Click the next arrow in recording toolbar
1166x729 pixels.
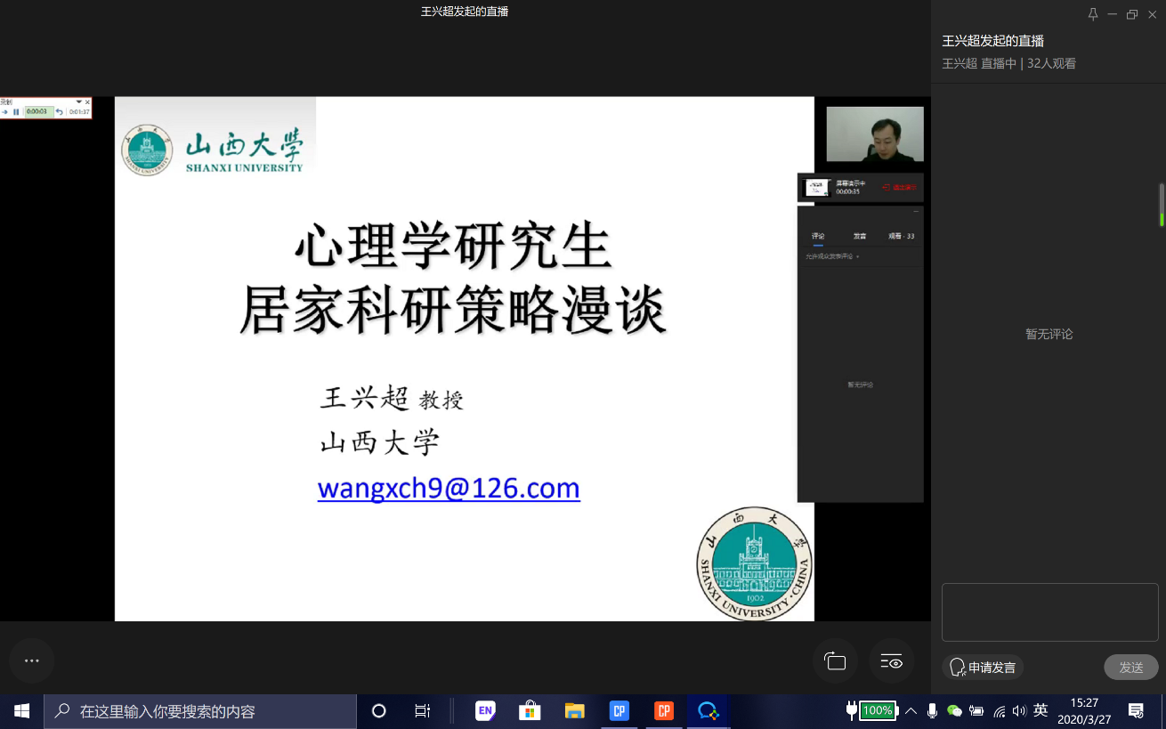click(5, 112)
